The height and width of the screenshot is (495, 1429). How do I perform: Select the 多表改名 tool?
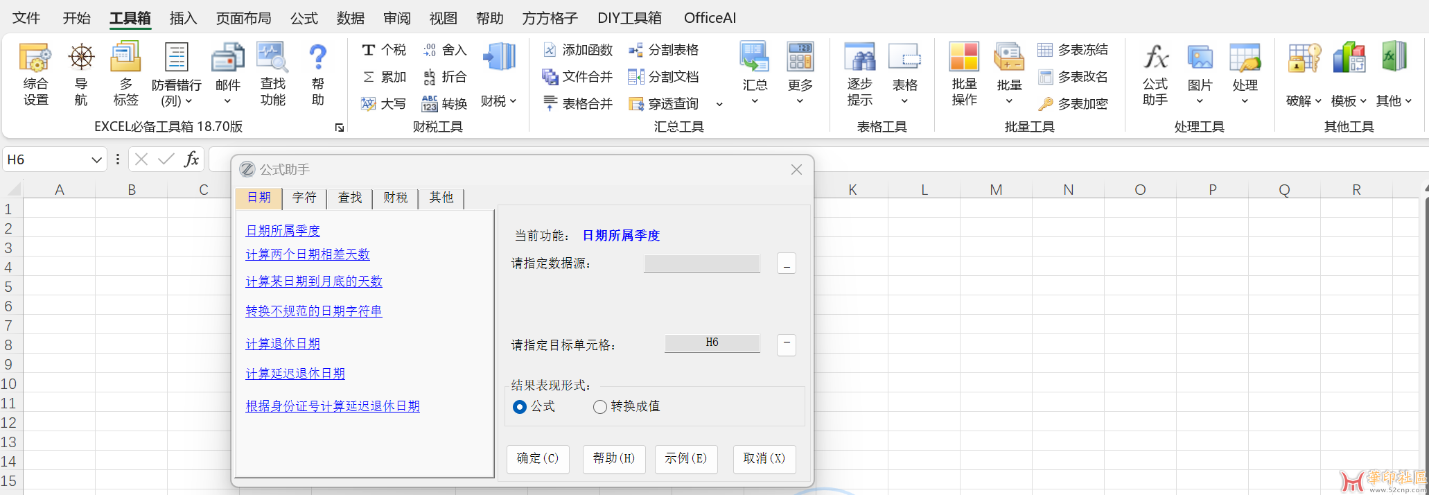pos(1073,77)
